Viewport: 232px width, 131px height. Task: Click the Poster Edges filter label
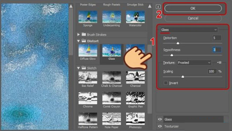pyautogui.click(x=88, y=5)
